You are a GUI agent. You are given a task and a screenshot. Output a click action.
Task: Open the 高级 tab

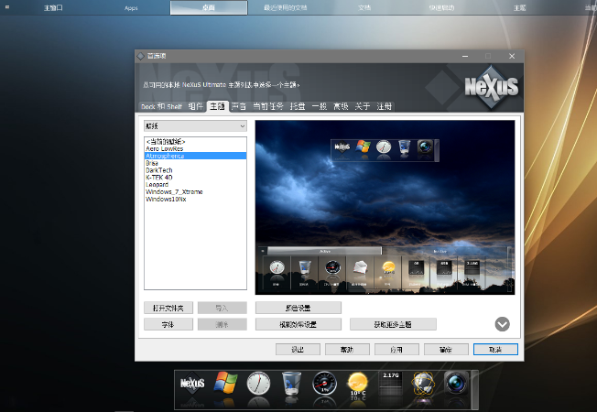point(341,106)
